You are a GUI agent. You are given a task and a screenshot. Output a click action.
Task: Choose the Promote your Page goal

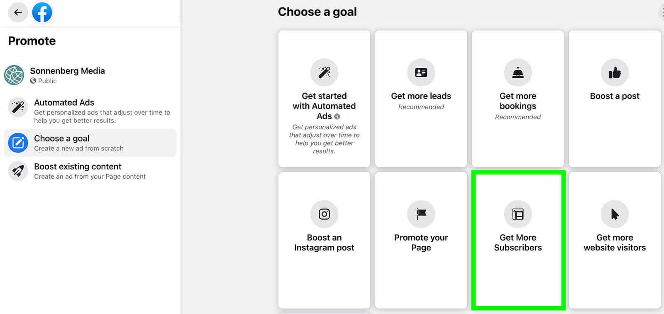421,240
